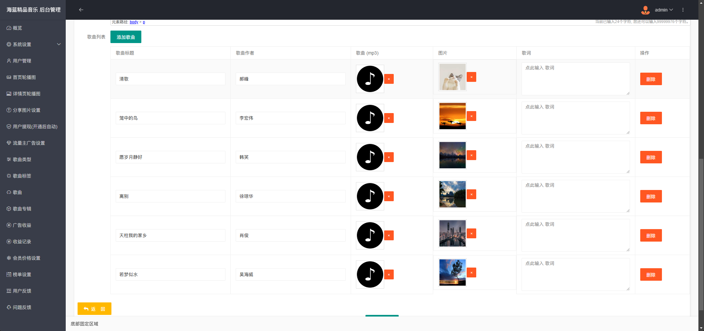The height and width of the screenshot is (331, 704).
Task: Click the admin user avatar icon
Action: tap(645, 10)
